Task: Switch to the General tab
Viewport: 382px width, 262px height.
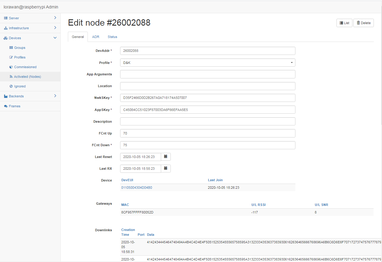Action: [x=78, y=37]
